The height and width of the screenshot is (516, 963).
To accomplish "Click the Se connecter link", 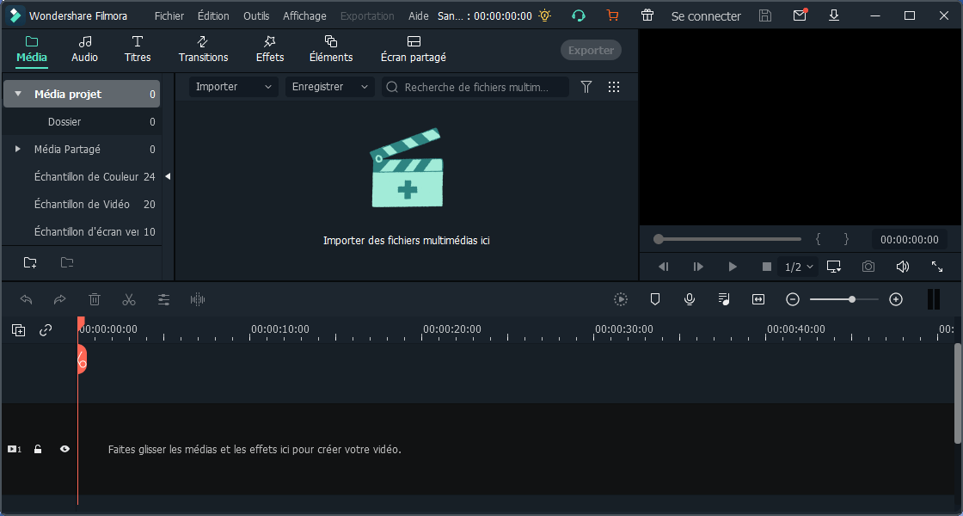I will (x=705, y=15).
